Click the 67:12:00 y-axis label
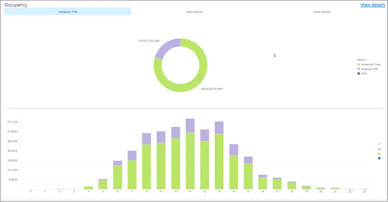 12,122
